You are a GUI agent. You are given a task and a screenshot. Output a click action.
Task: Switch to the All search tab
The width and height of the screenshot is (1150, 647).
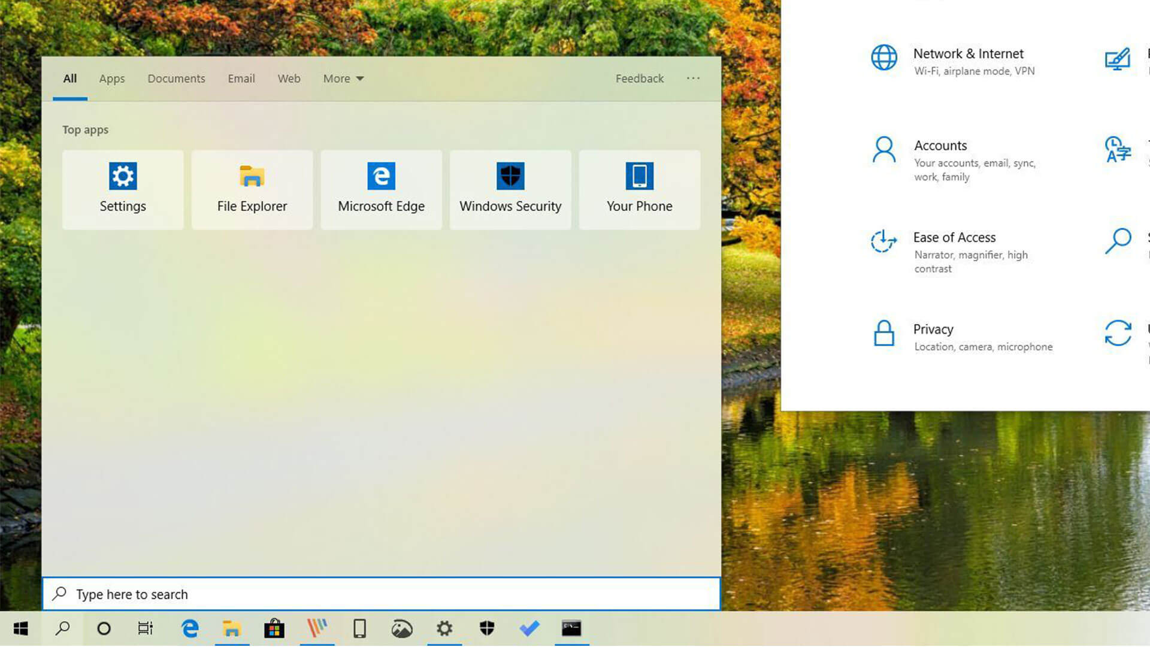tap(70, 78)
